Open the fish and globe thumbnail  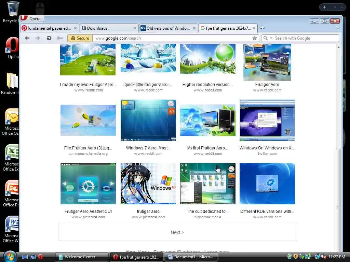pyautogui.click(x=148, y=58)
